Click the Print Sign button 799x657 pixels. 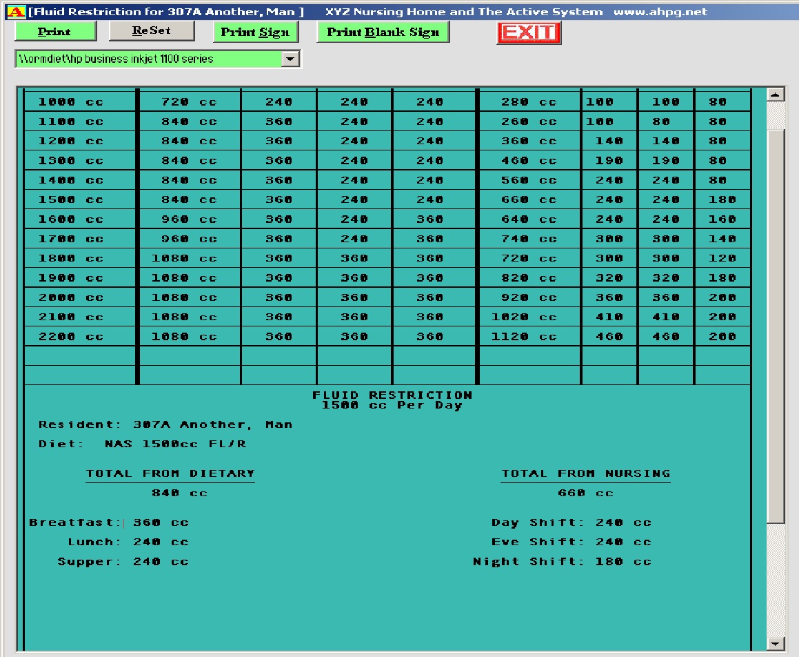click(x=255, y=32)
